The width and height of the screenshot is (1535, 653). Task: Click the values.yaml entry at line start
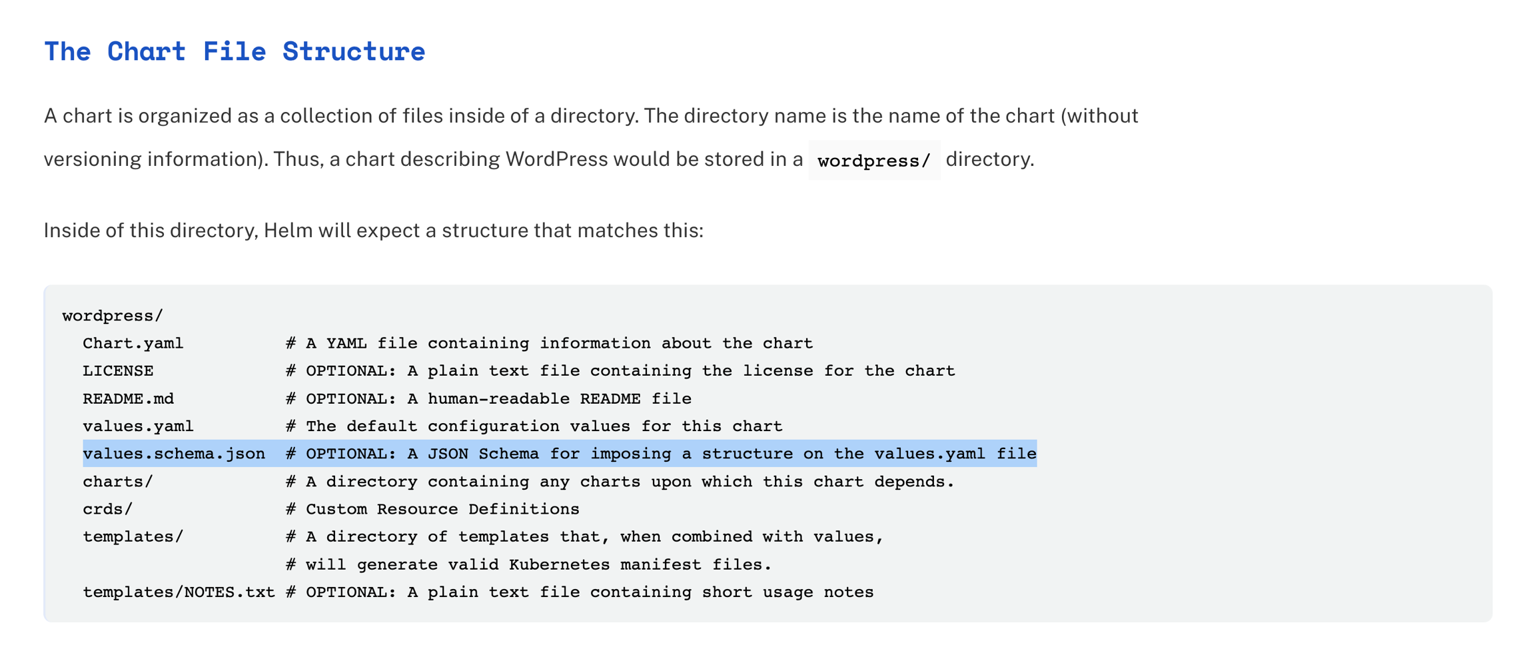coord(138,426)
